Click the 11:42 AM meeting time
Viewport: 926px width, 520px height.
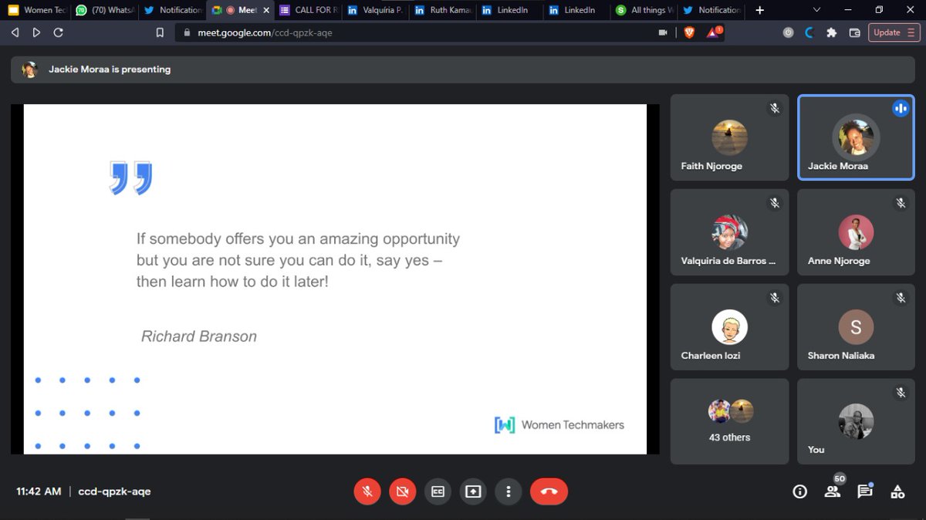pos(39,491)
